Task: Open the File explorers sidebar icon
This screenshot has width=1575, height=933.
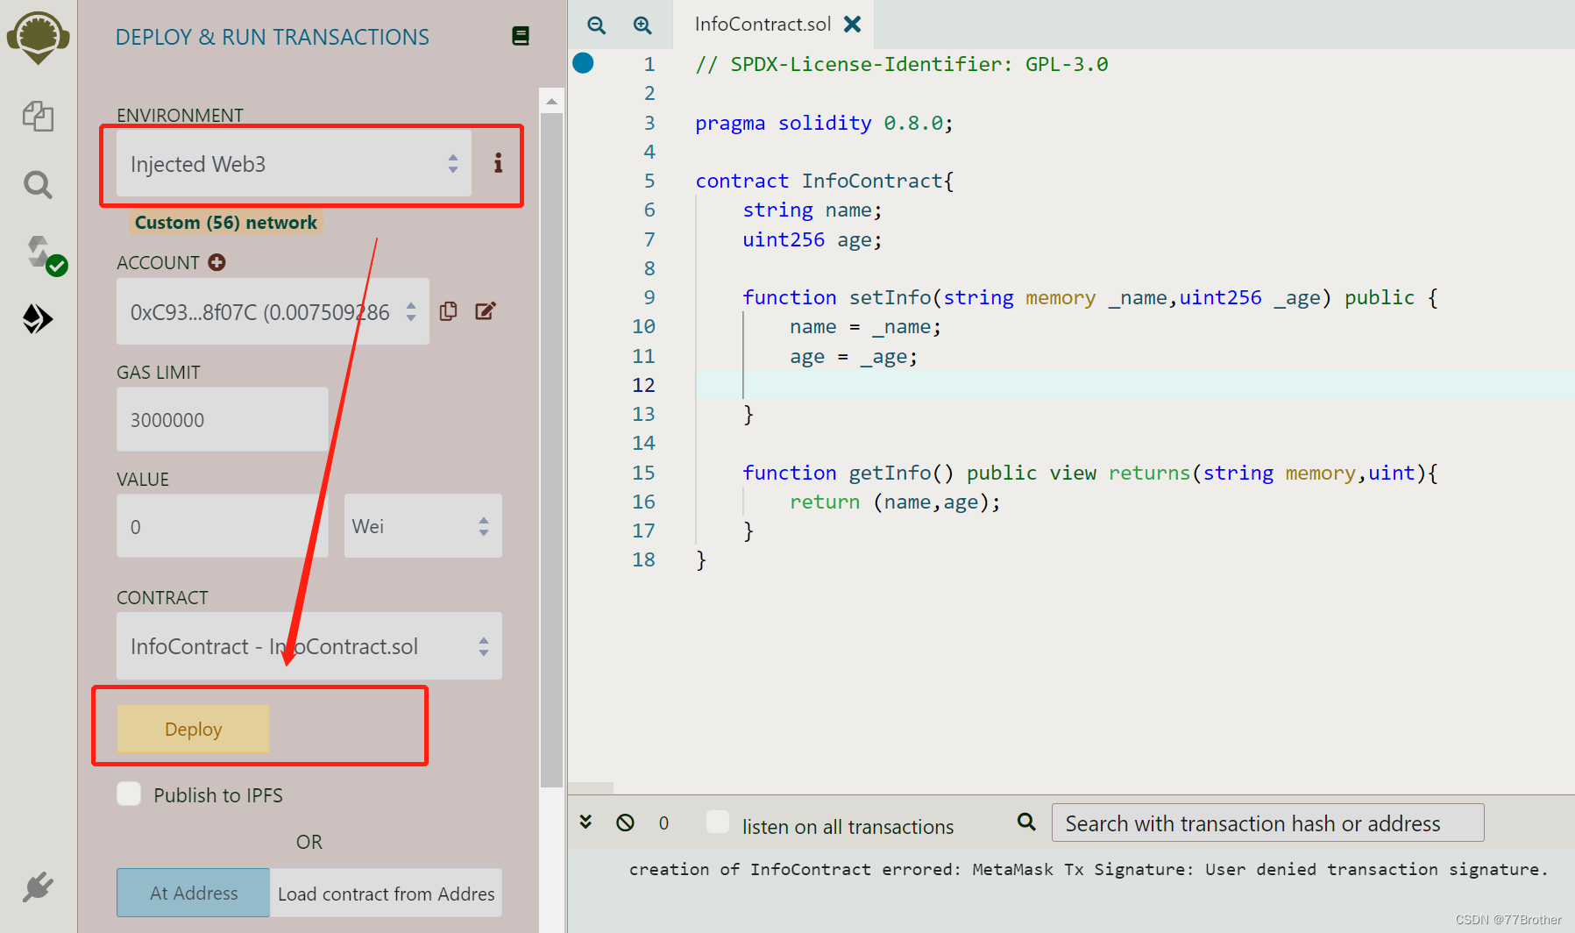Action: pyautogui.click(x=38, y=116)
